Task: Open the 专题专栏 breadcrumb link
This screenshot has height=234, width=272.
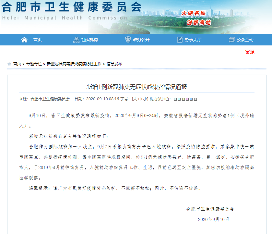Action: pos(34,64)
